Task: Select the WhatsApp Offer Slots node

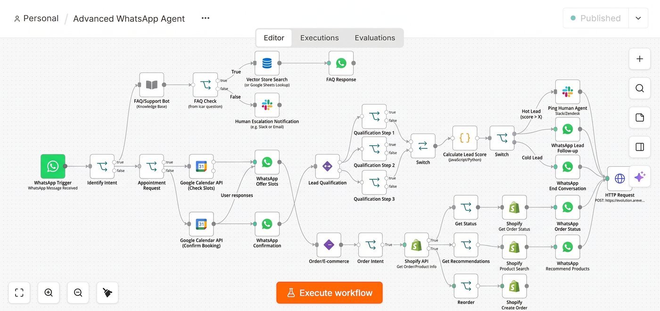Action: coord(267,162)
